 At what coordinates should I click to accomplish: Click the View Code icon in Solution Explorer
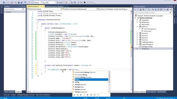point(165,10)
